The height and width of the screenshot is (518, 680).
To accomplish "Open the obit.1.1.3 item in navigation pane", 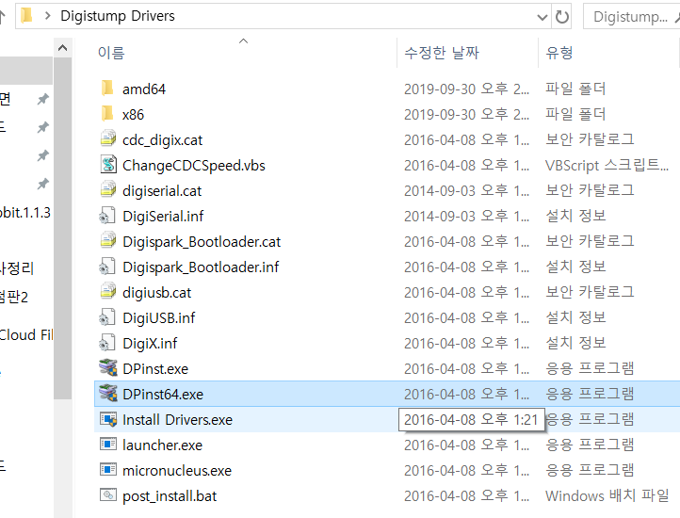I will (x=25, y=213).
